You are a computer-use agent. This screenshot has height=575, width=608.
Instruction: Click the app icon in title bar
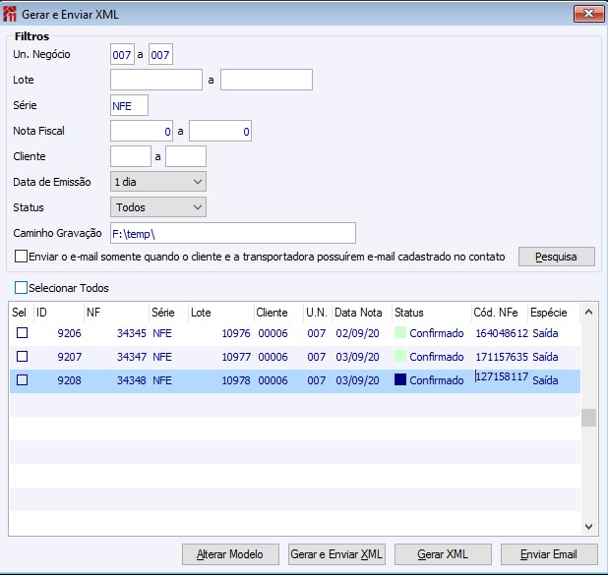(11, 14)
